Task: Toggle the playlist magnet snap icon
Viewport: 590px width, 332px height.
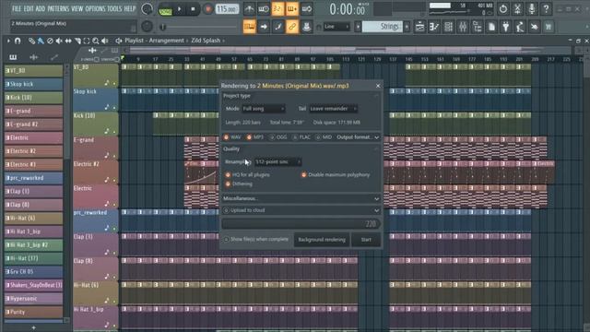Action: (x=18, y=41)
